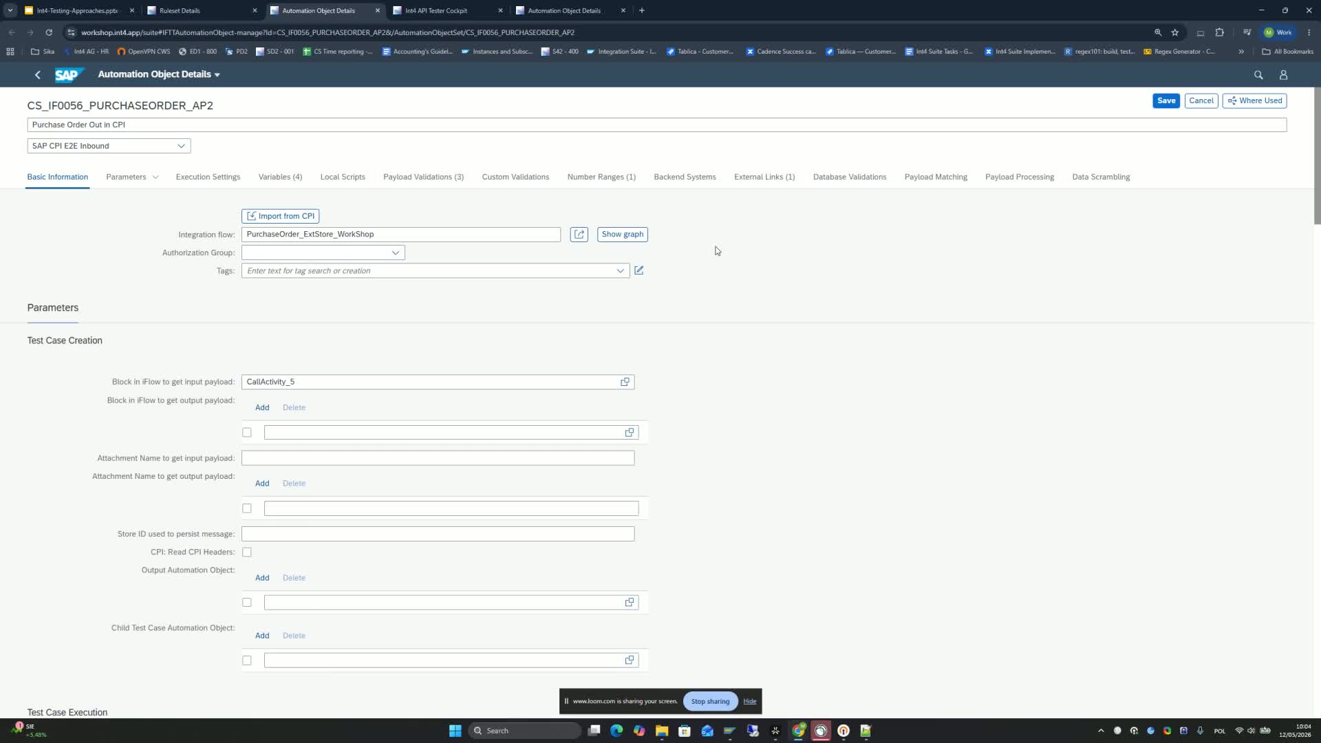This screenshot has width=1321, height=743.
Task: Click the taskbar Search box
Action: click(525, 731)
